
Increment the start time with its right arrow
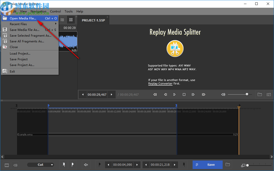pyautogui.click(x=137, y=165)
